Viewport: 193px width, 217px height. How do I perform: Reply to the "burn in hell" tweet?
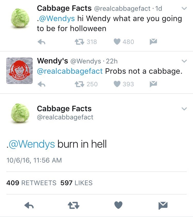[x=29, y=205]
